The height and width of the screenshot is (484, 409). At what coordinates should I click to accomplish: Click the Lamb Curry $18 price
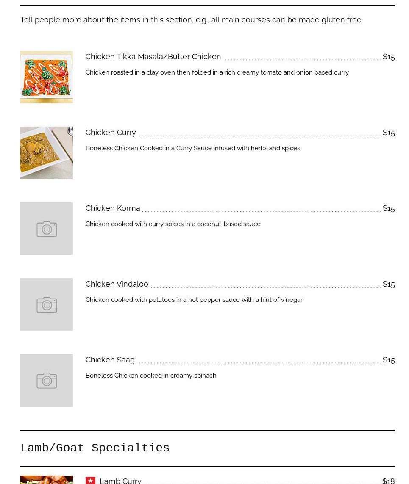(x=388, y=481)
